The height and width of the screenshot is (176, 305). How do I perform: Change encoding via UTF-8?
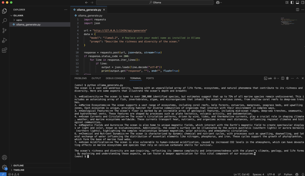[271, 174]
